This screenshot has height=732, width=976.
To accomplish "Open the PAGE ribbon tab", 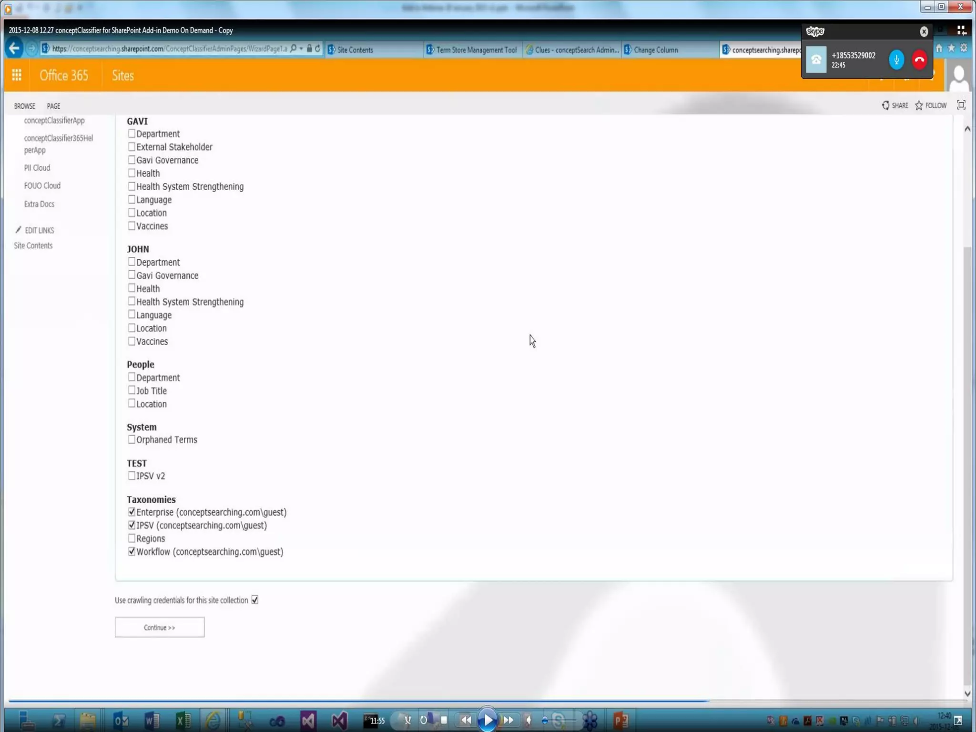I will [x=53, y=106].
